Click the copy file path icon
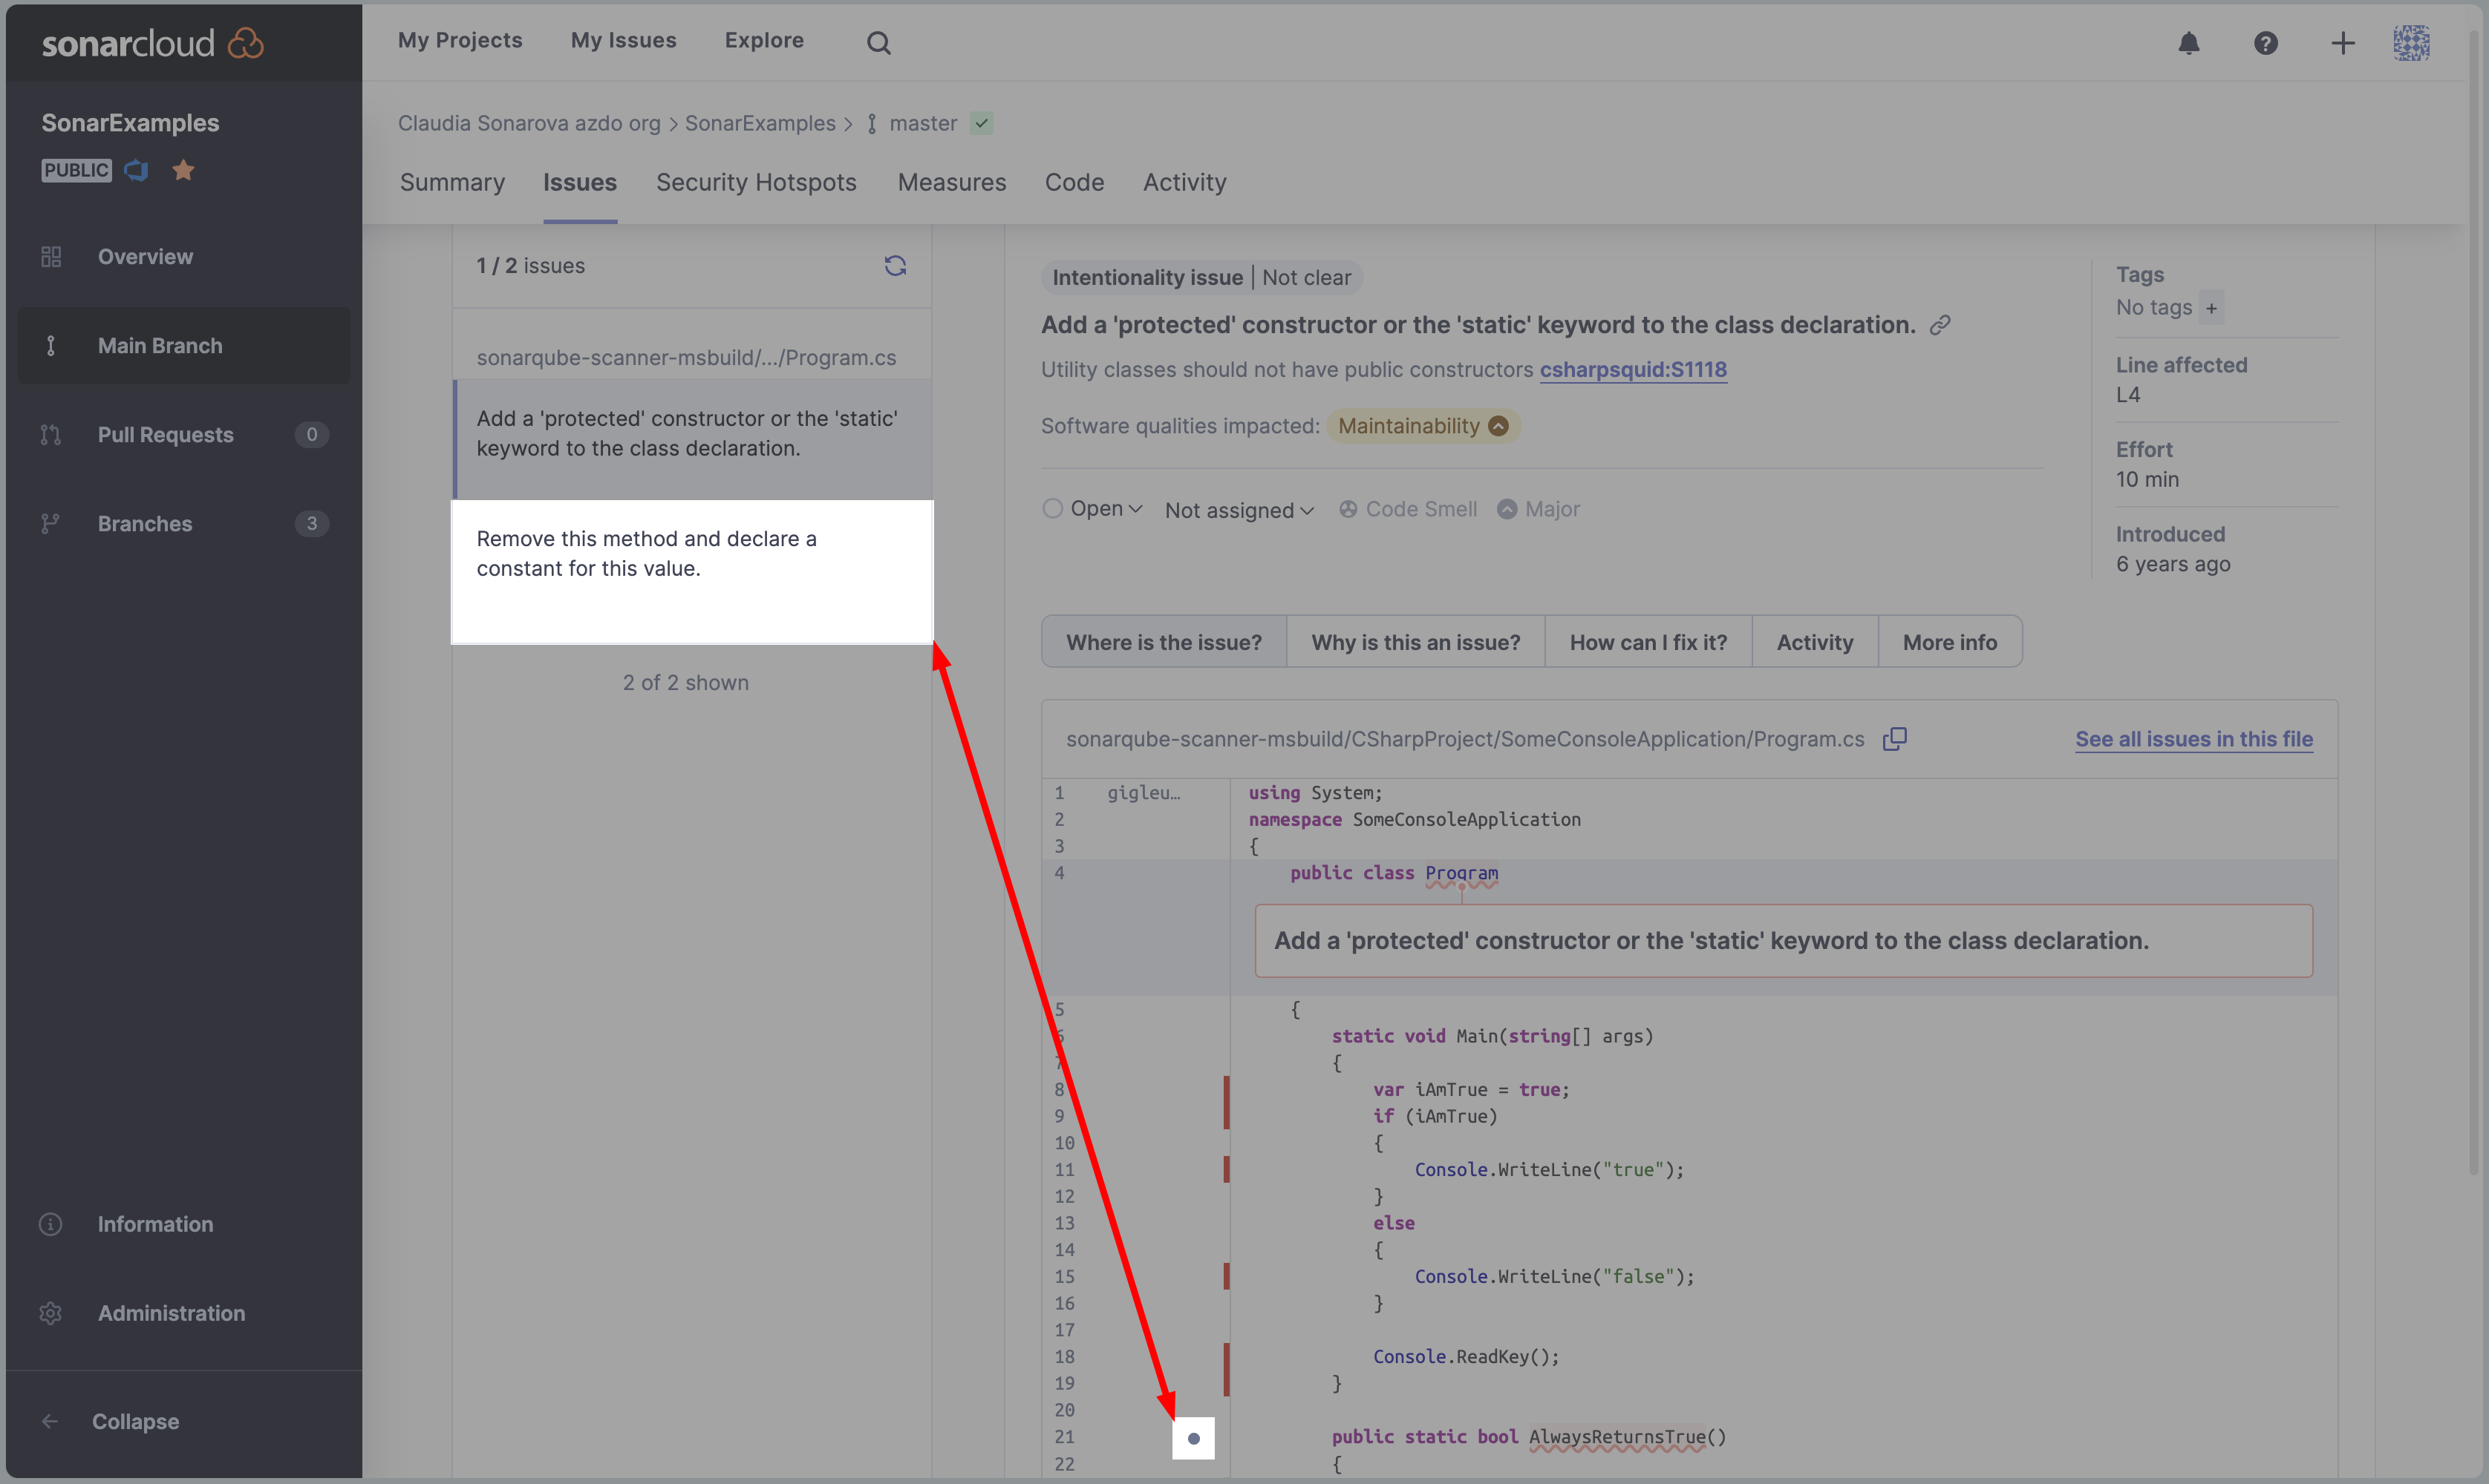Screen dimensions: 2489x1484 tap(1895, 737)
